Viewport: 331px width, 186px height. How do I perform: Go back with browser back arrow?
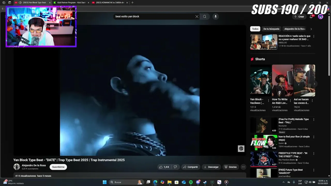[3, 9]
